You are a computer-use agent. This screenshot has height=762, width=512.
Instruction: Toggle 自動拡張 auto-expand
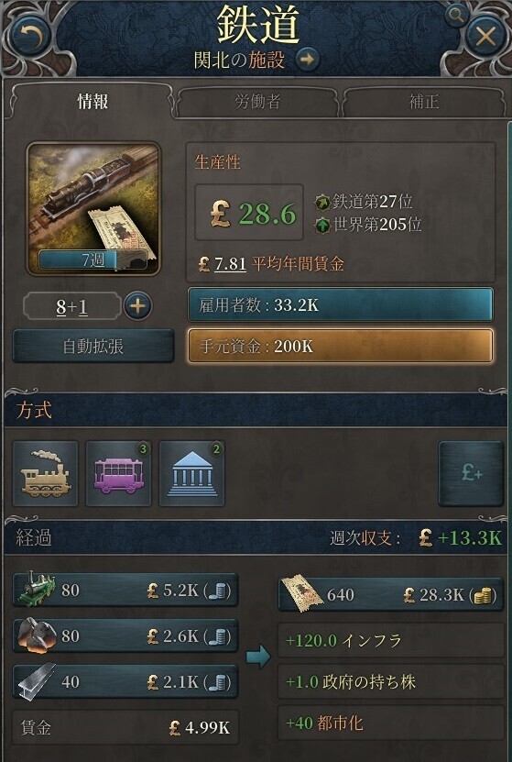click(x=93, y=347)
